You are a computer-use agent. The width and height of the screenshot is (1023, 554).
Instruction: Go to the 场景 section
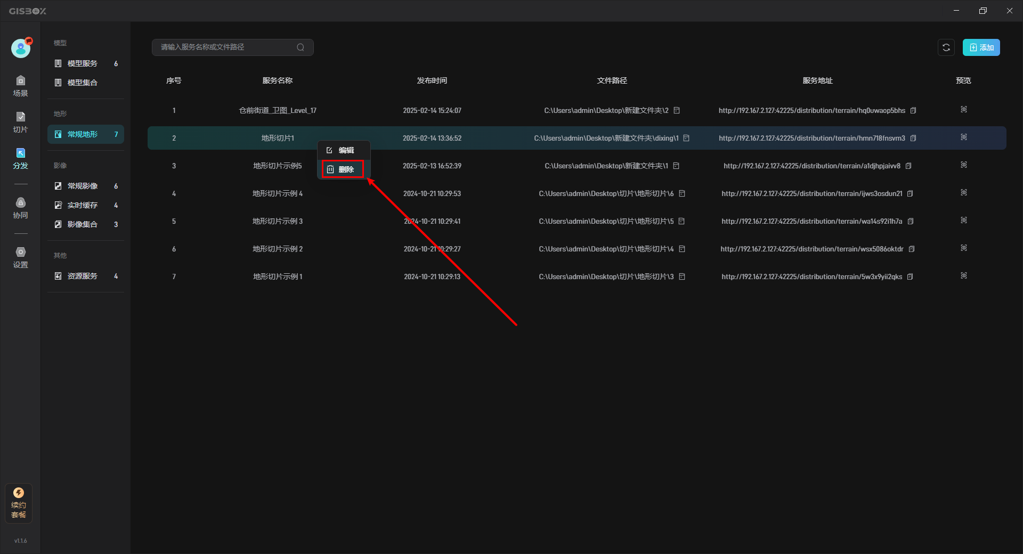(20, 86)
